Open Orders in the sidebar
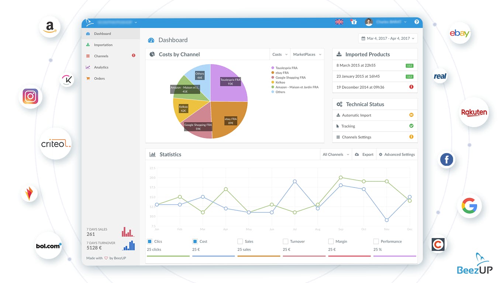The width and height of the screenshot is (504, 283). pyautogui.click(x=111, y=78)
